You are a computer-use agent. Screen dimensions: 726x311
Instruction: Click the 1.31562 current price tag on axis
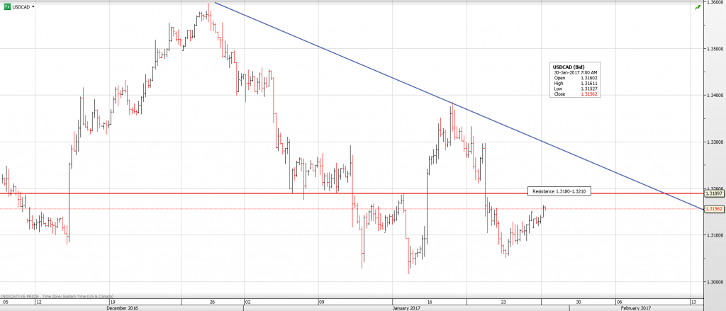click(714, 209)
